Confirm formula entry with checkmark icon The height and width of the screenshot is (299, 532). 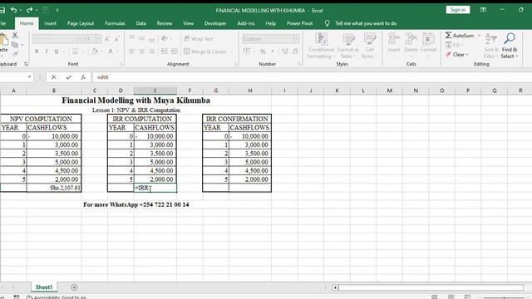click(68, 77)
